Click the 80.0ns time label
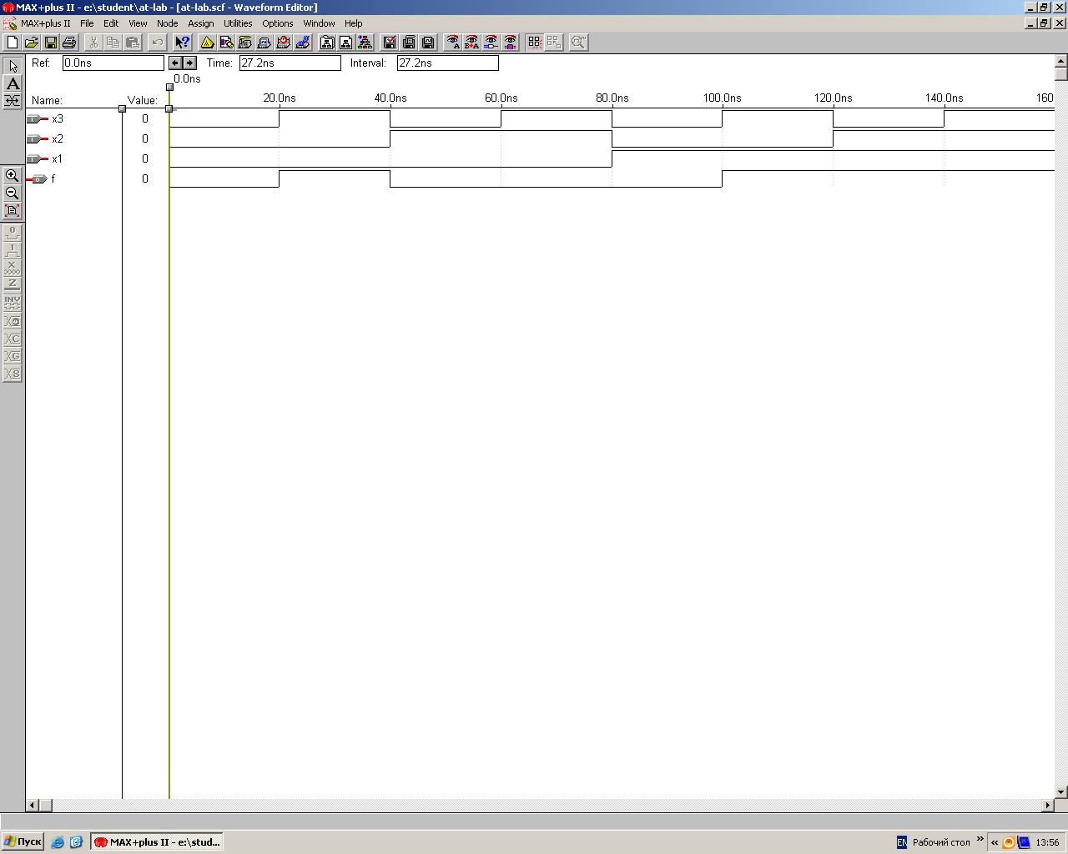The width and height of the screenshot is (1068, 854). 612,98
